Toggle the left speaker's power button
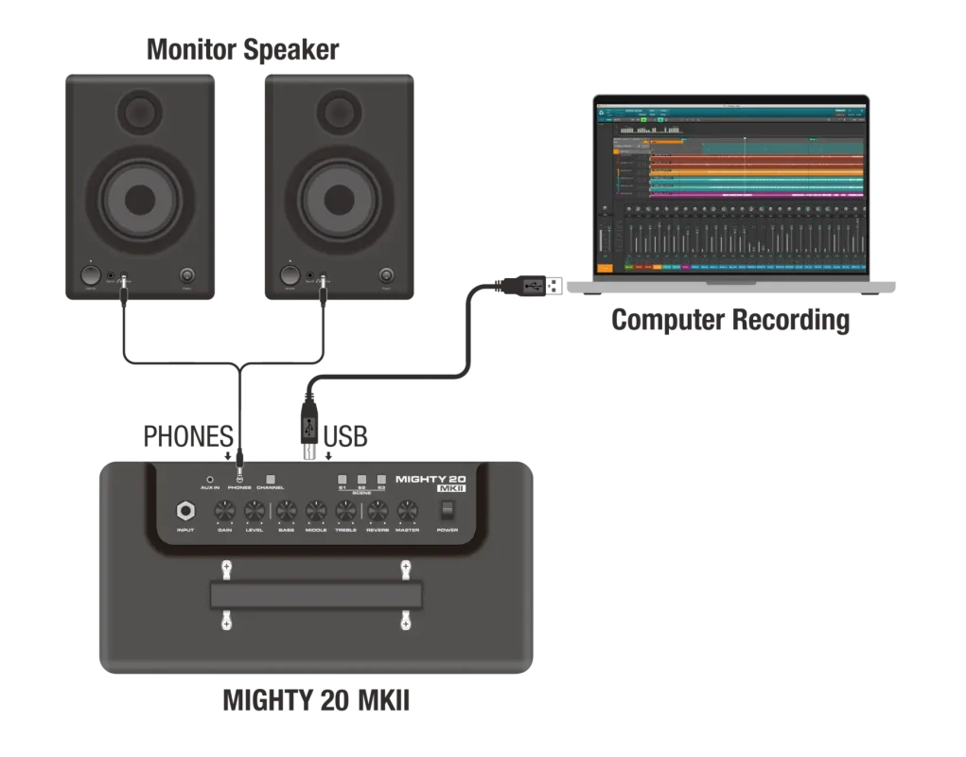Screen dimensions: 966x757 (186, 275)
